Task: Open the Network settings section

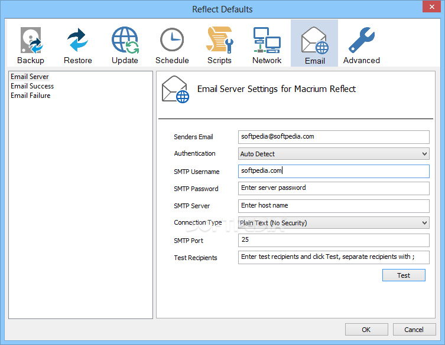Action: (267, 44)
